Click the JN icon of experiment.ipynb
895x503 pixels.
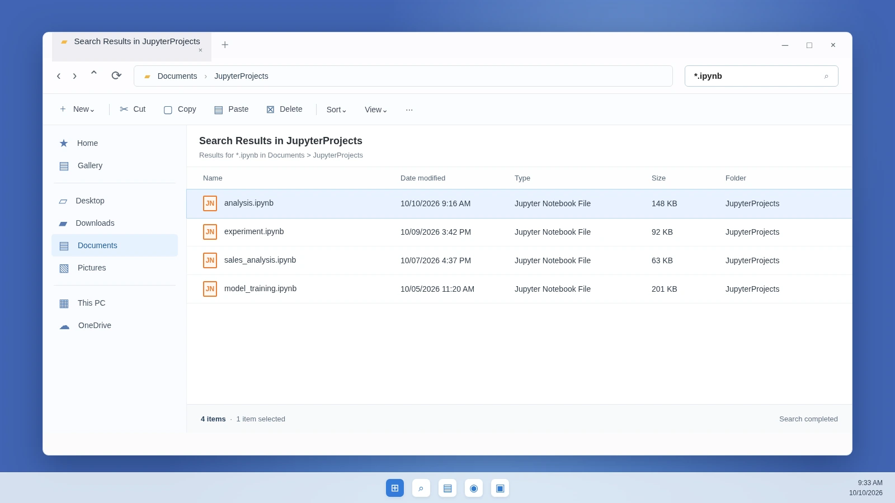coord(210,232)
